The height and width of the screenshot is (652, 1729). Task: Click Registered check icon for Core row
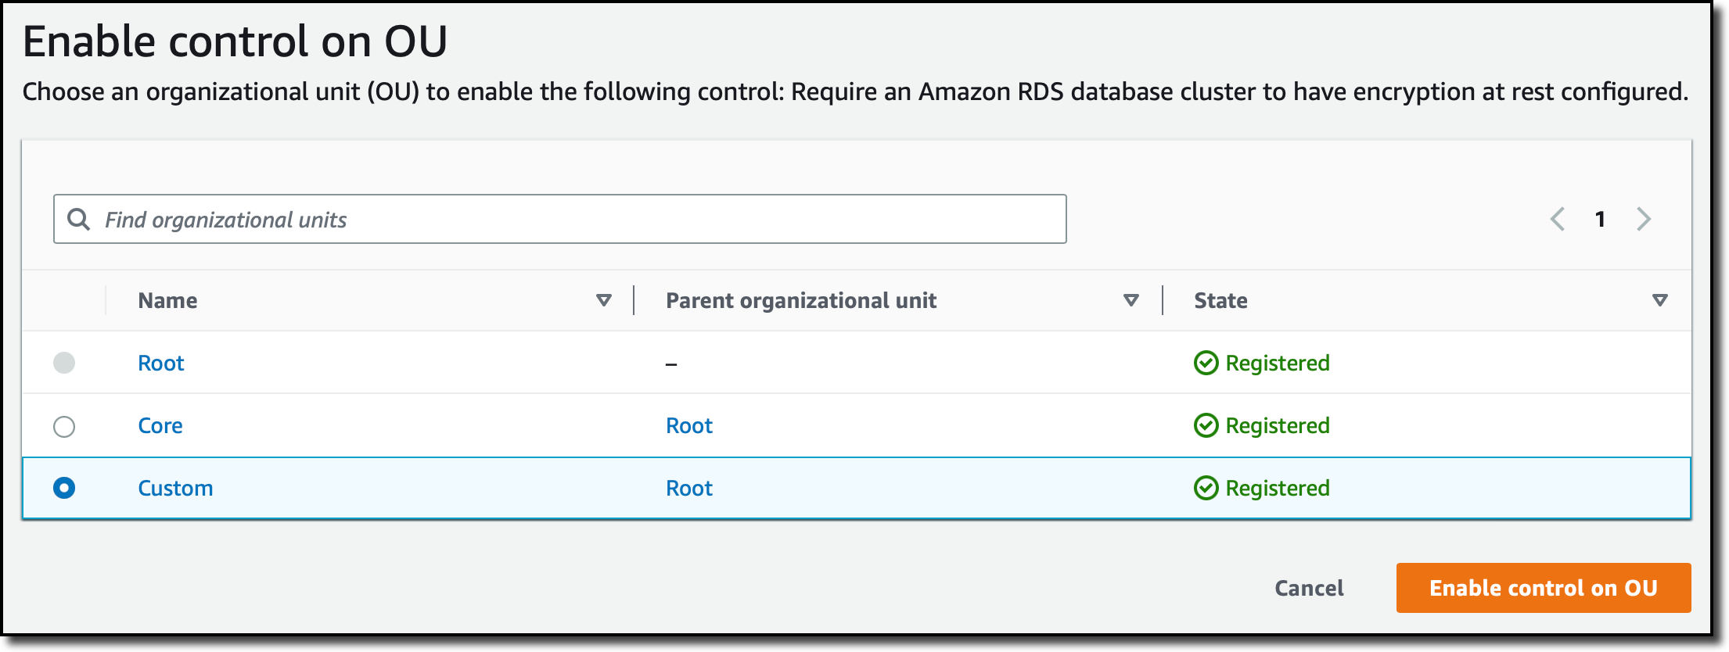[x=1206, y=425]
